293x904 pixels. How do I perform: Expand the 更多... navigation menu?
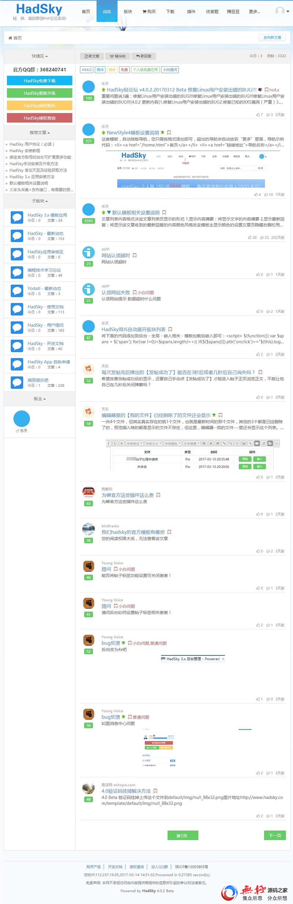(x=254, y=12)
